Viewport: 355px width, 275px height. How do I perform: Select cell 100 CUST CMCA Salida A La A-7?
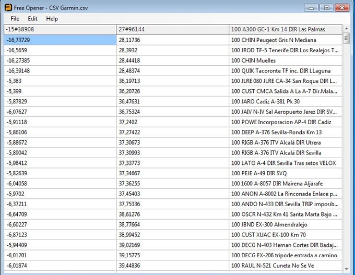286,91
